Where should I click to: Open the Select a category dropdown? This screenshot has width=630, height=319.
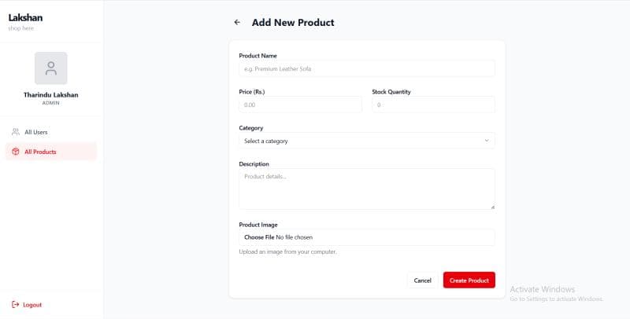tap(367, 141)
